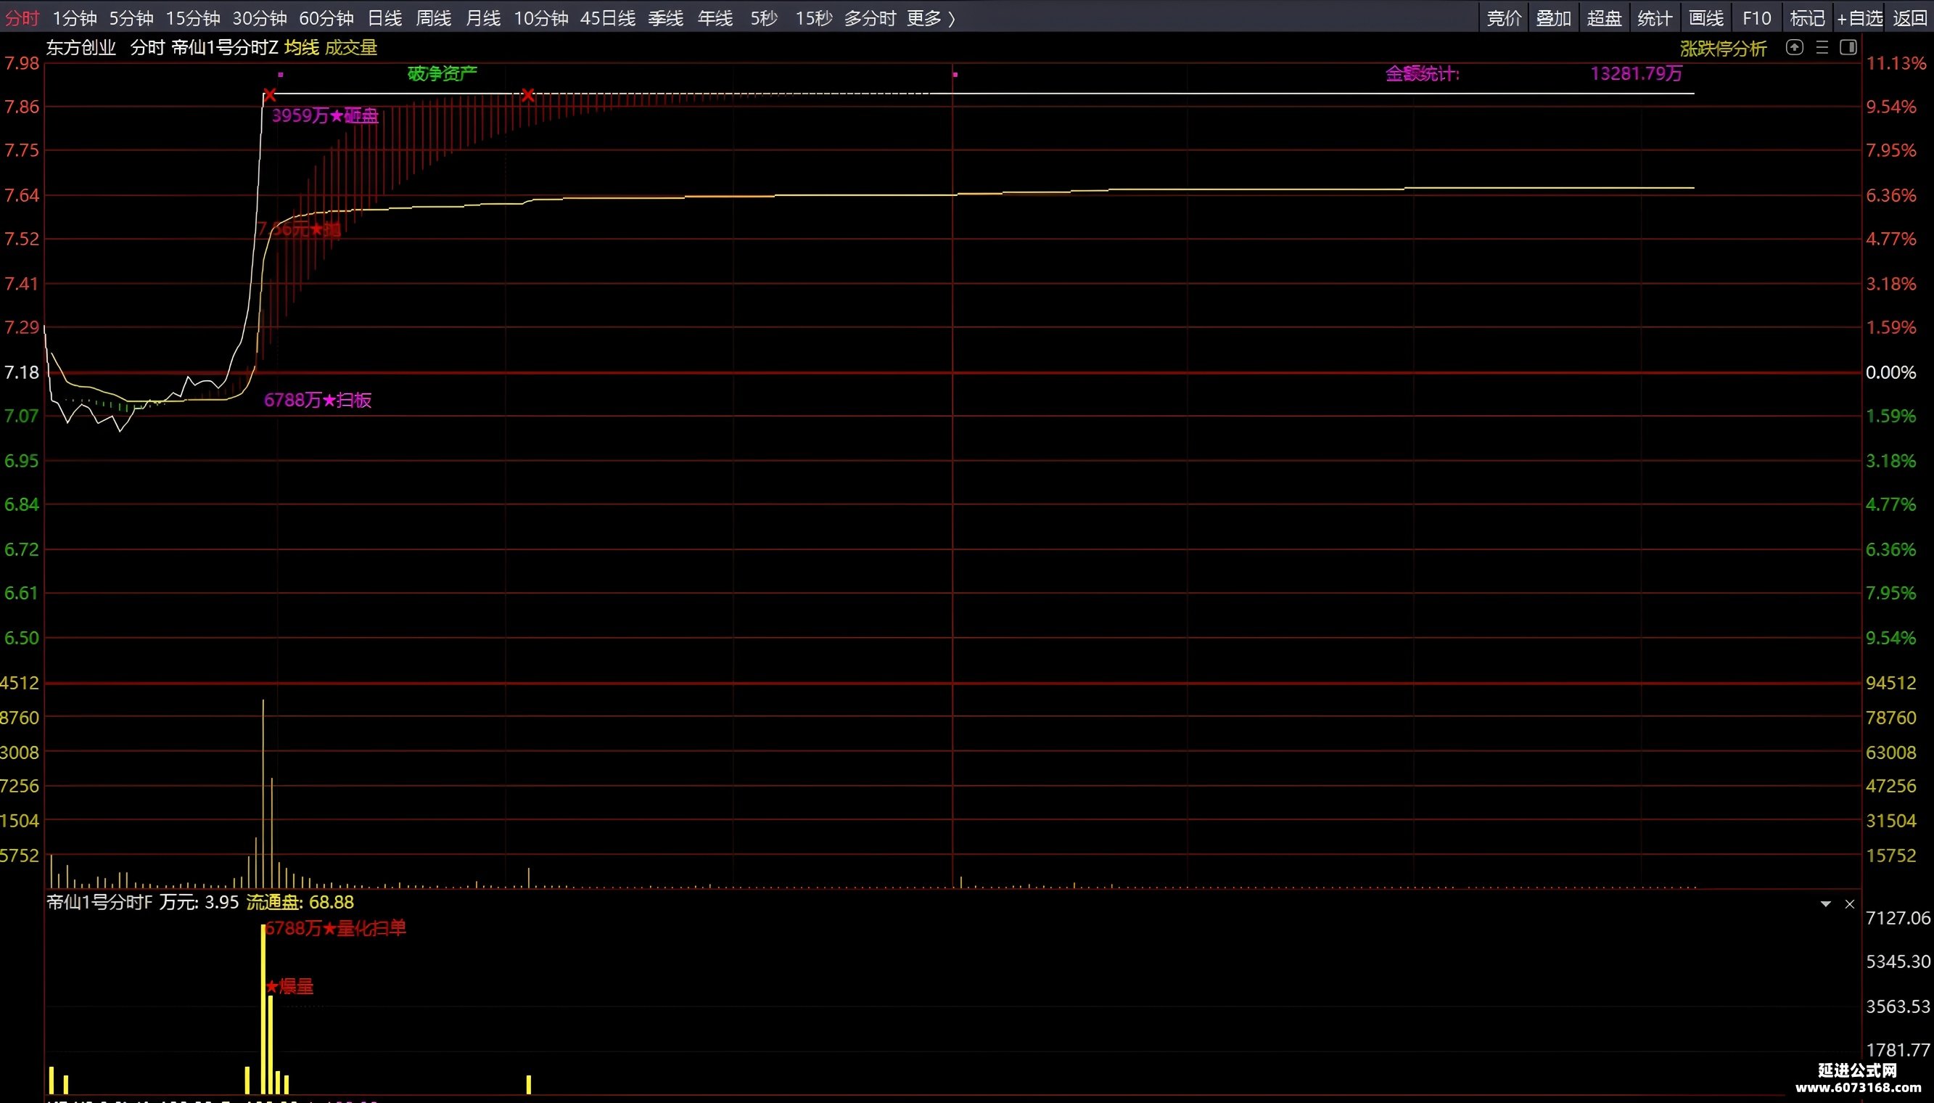Close the 帝仙1号分时F indicator panel

[x=1849, y=903]
